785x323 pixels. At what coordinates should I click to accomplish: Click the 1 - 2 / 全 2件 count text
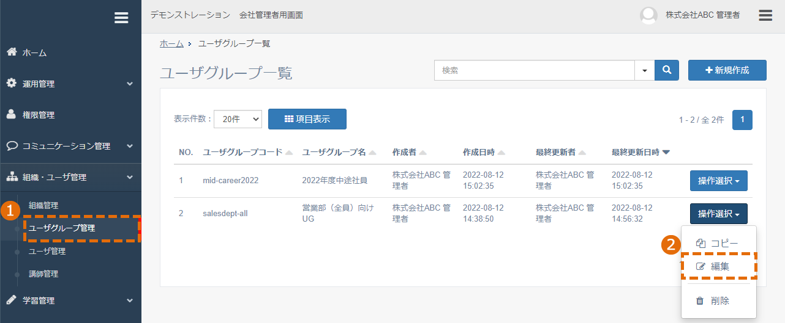tap(701, 120)
